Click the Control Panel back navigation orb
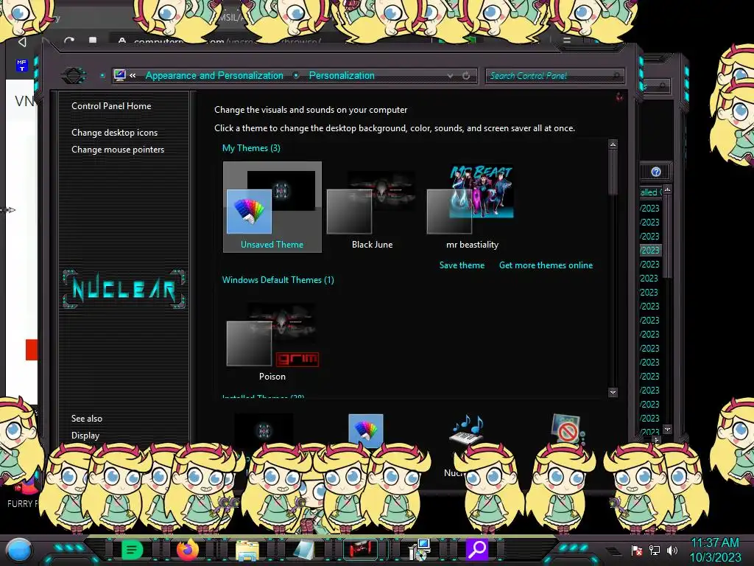 pos(74,76)
